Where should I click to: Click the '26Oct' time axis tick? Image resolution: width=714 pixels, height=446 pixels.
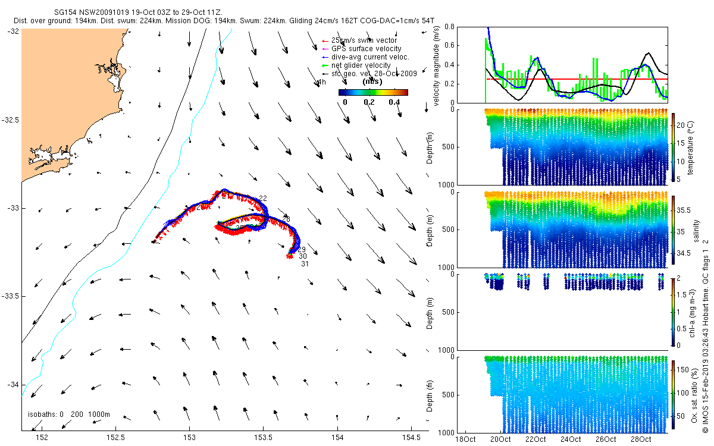point(606,439)
